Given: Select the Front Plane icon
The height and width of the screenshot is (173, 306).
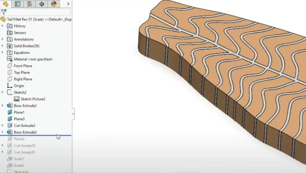Looking at the screenshot, I should 10,66.
